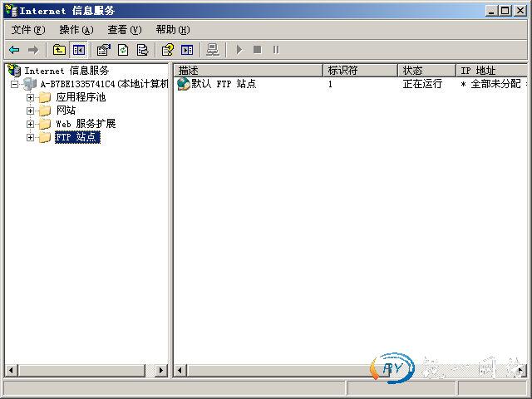Click the local computer server icon
The image size is (532, 399).
pos(30,83)
